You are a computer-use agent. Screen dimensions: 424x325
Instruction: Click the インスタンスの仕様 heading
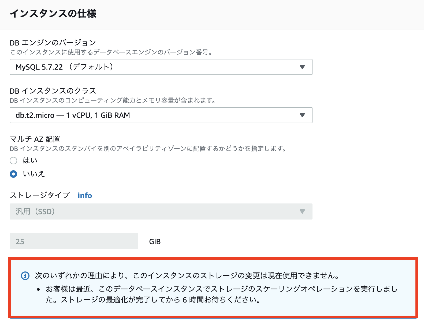(53, 13)
